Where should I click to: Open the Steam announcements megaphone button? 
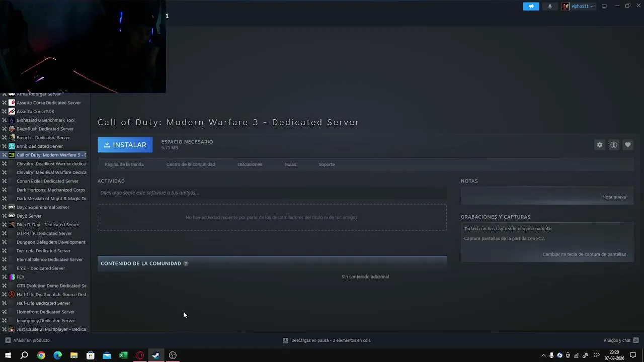[531, 7]
